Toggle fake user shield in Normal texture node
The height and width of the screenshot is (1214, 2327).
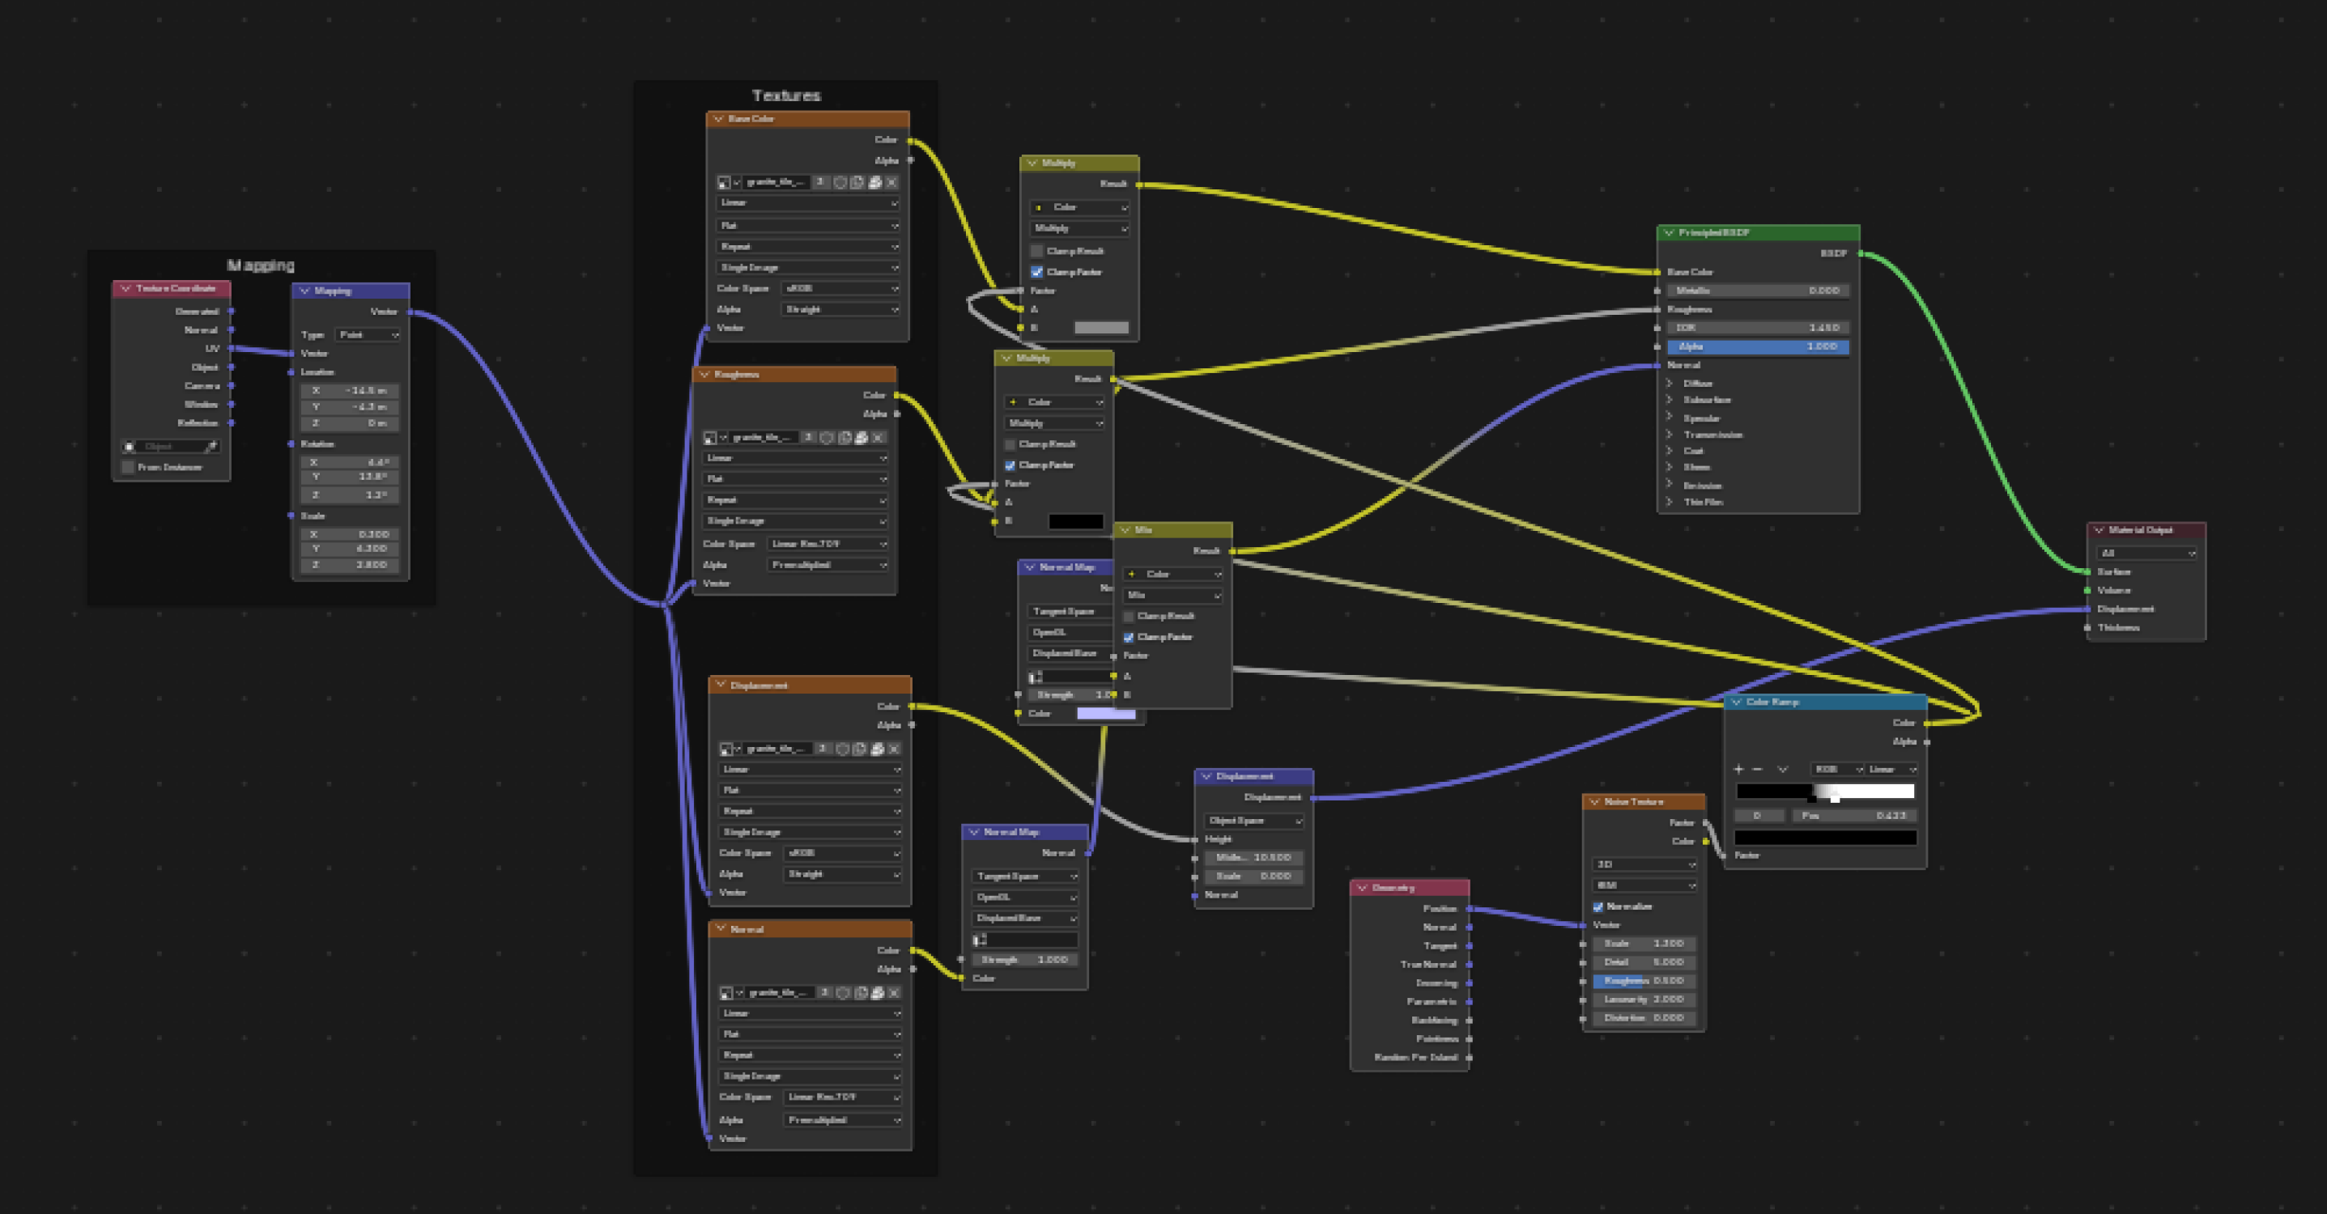(842, 993)
